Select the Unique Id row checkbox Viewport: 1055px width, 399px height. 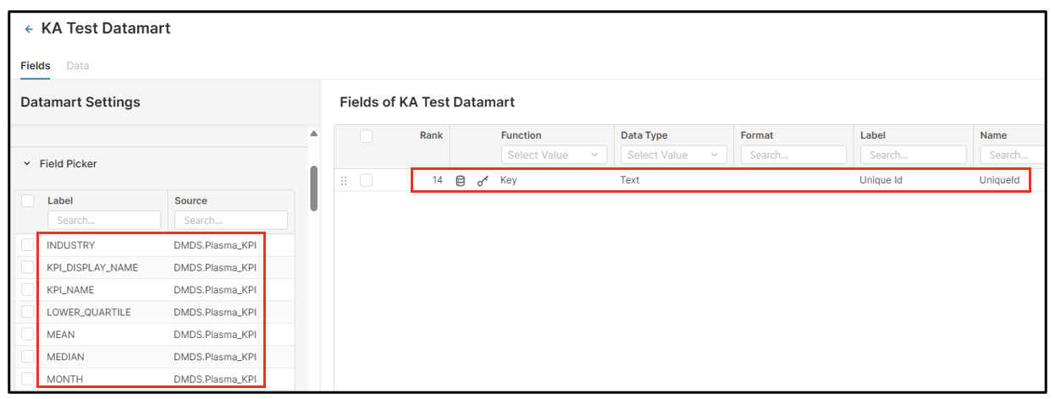366,180
